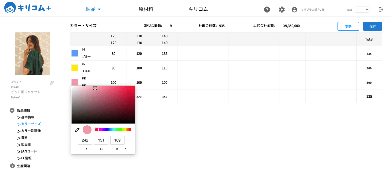
Task: Click ブルー size 120 cell value 80
Action: point(114,53)
